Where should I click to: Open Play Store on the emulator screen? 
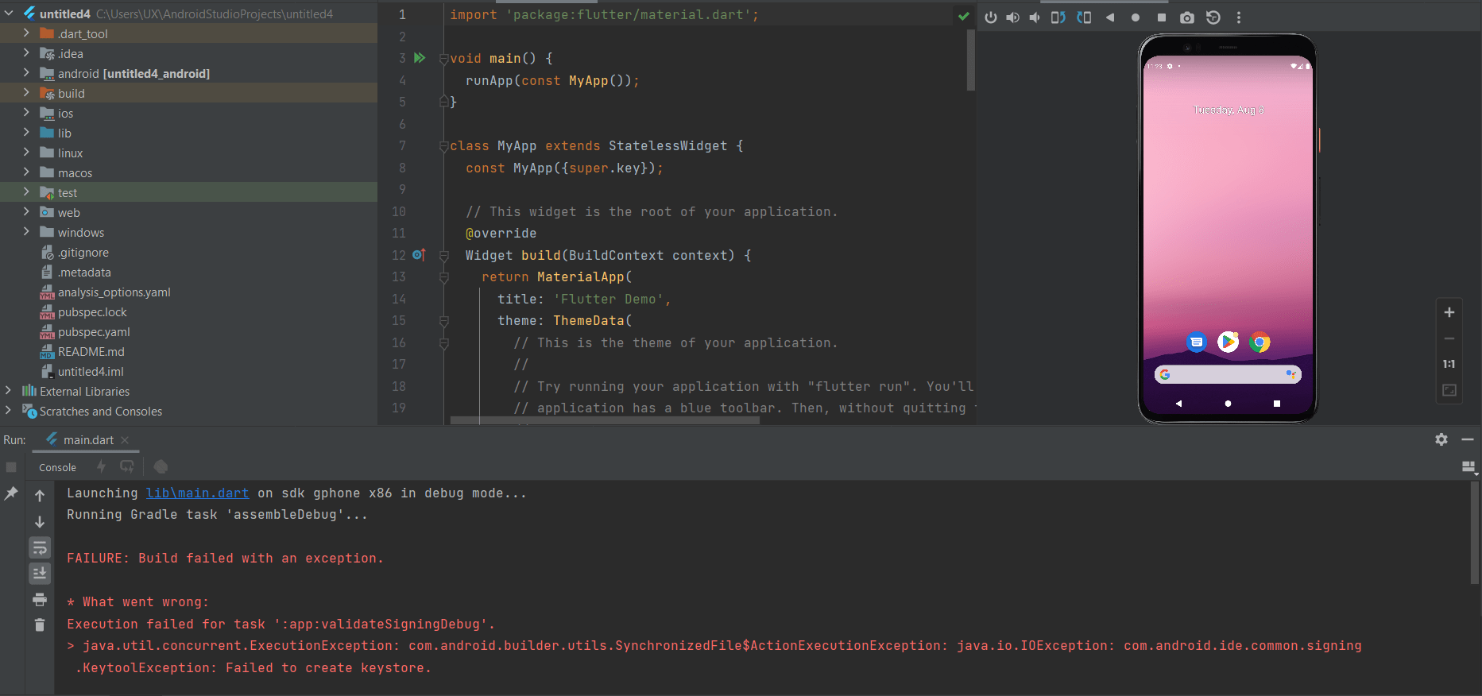point(1228,342)
